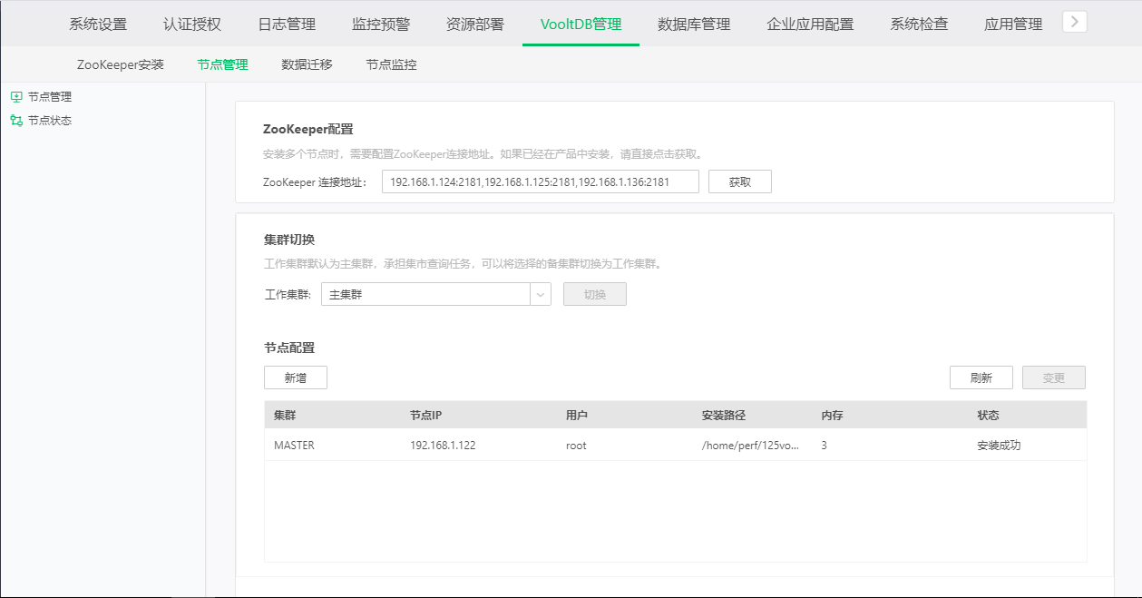Click 新增 to add a node
The height and width of the screenshot is (598, 1142).
(295, 377)
